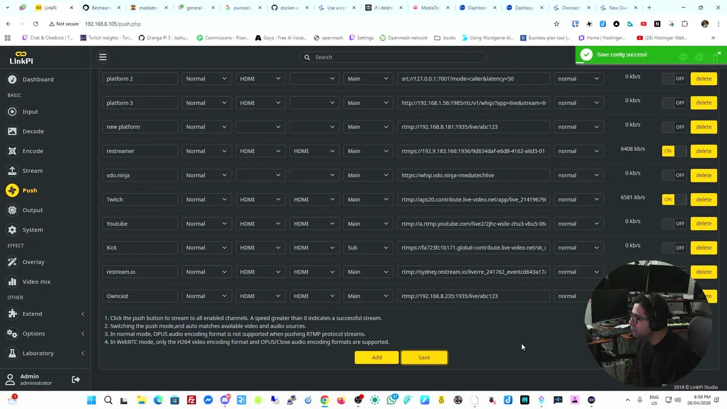This screenshot has height=409, width=727.
Task: Delete the Youtube row
Action: point(704,223)
